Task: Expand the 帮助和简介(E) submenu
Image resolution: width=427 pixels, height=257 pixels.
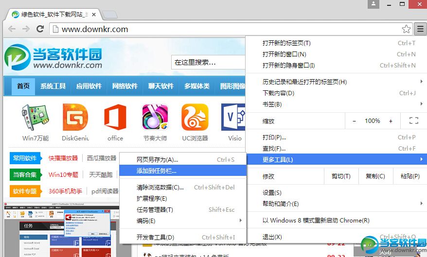Action: (336, 204)
